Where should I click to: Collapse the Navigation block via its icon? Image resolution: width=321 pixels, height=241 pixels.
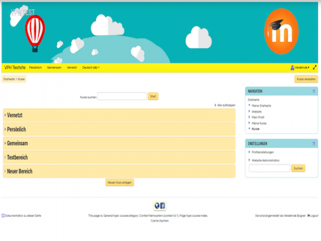[x=314, y=91]
